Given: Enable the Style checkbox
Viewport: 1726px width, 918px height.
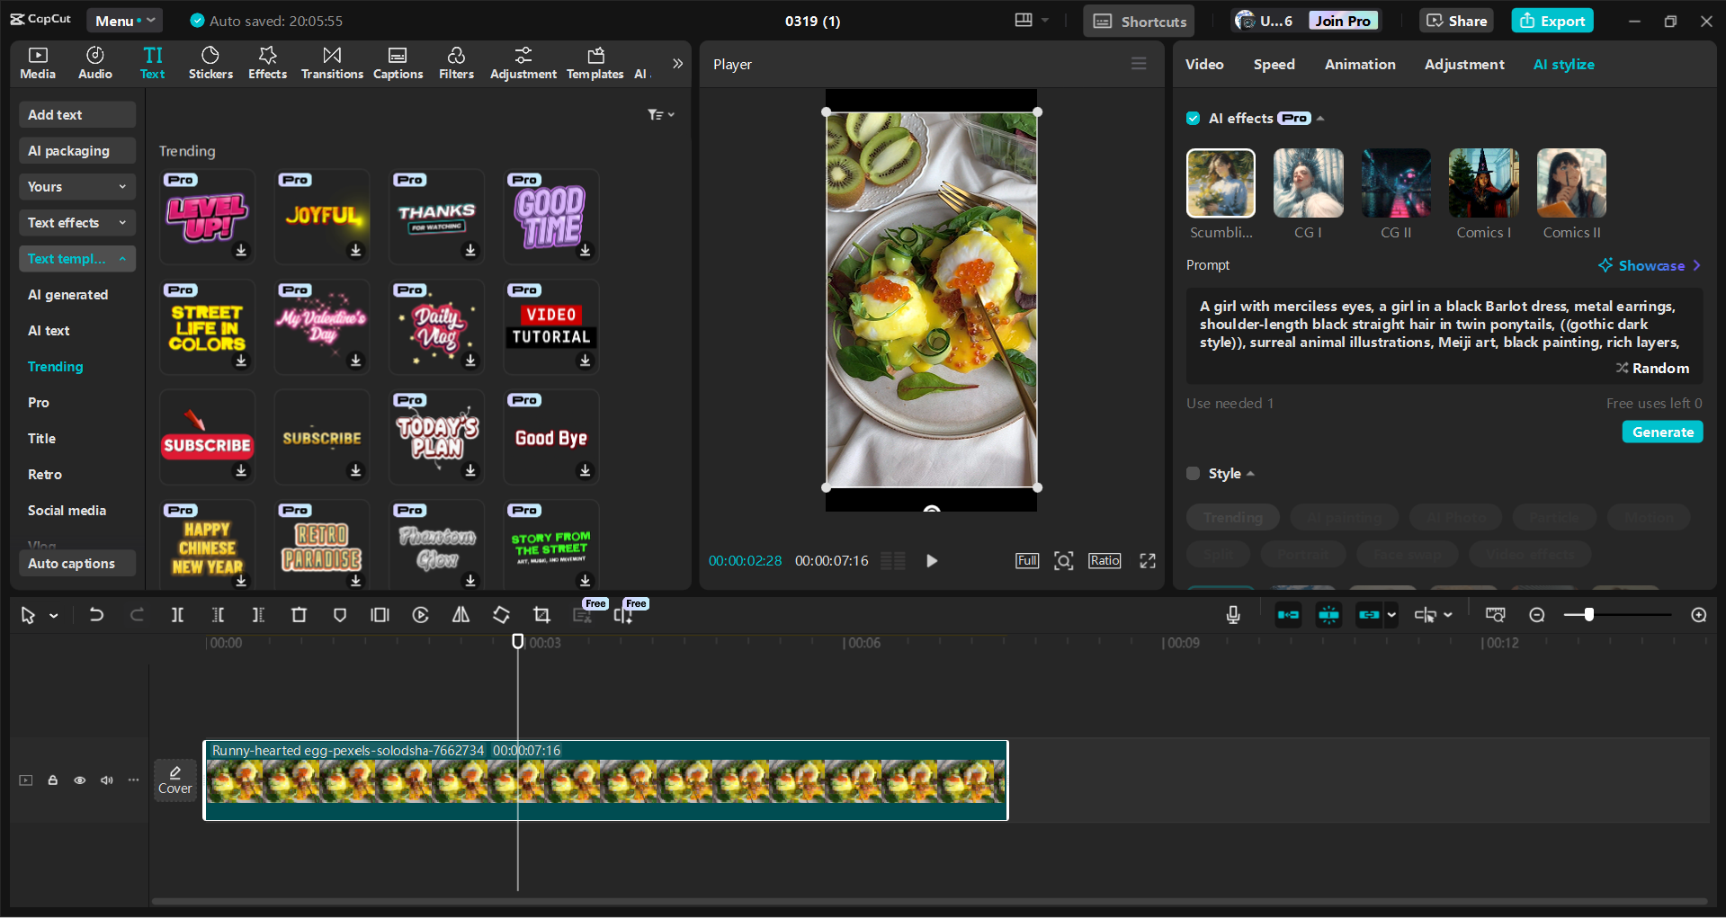Looking at the screenshot, I should pos(1193,473).
